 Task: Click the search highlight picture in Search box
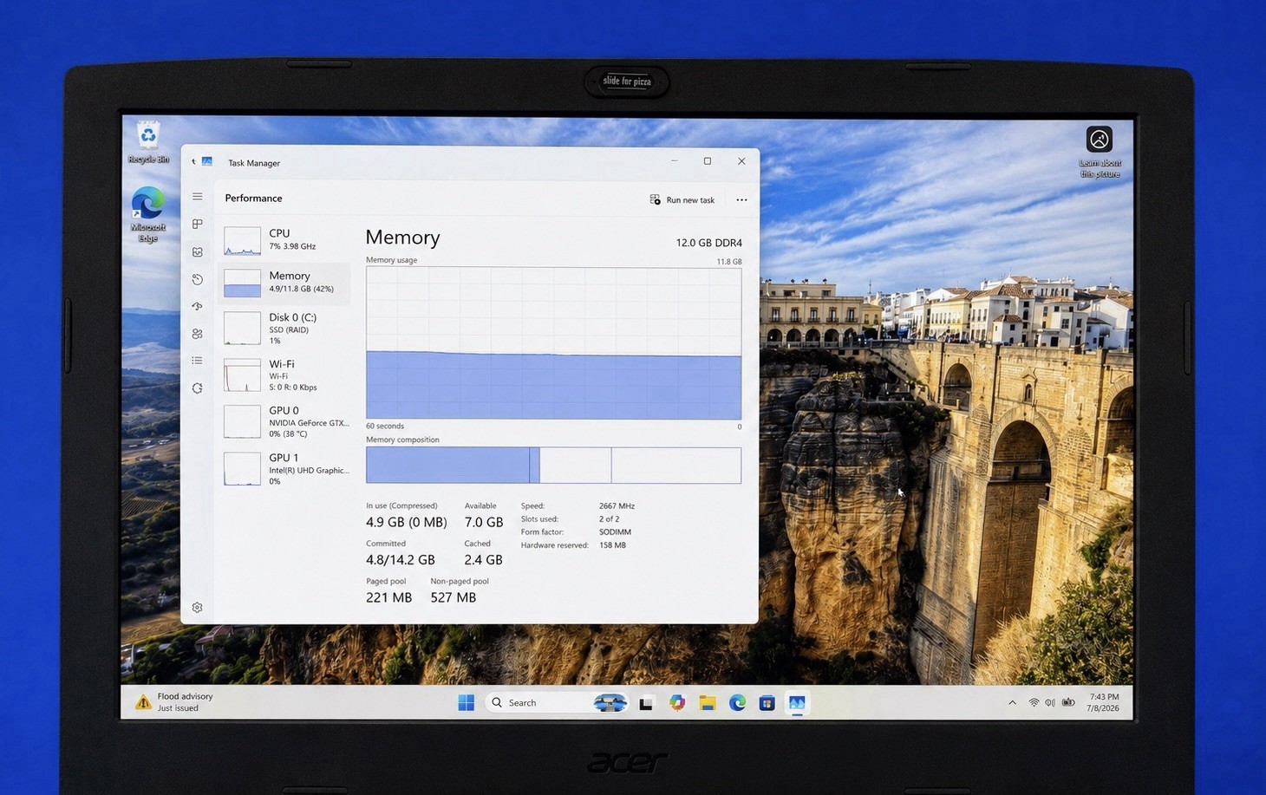pyautogui.click(x=610, y=702)
